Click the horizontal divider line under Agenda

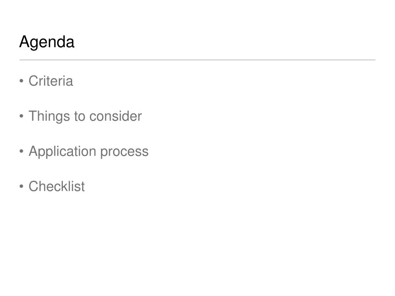click(197, 60)
